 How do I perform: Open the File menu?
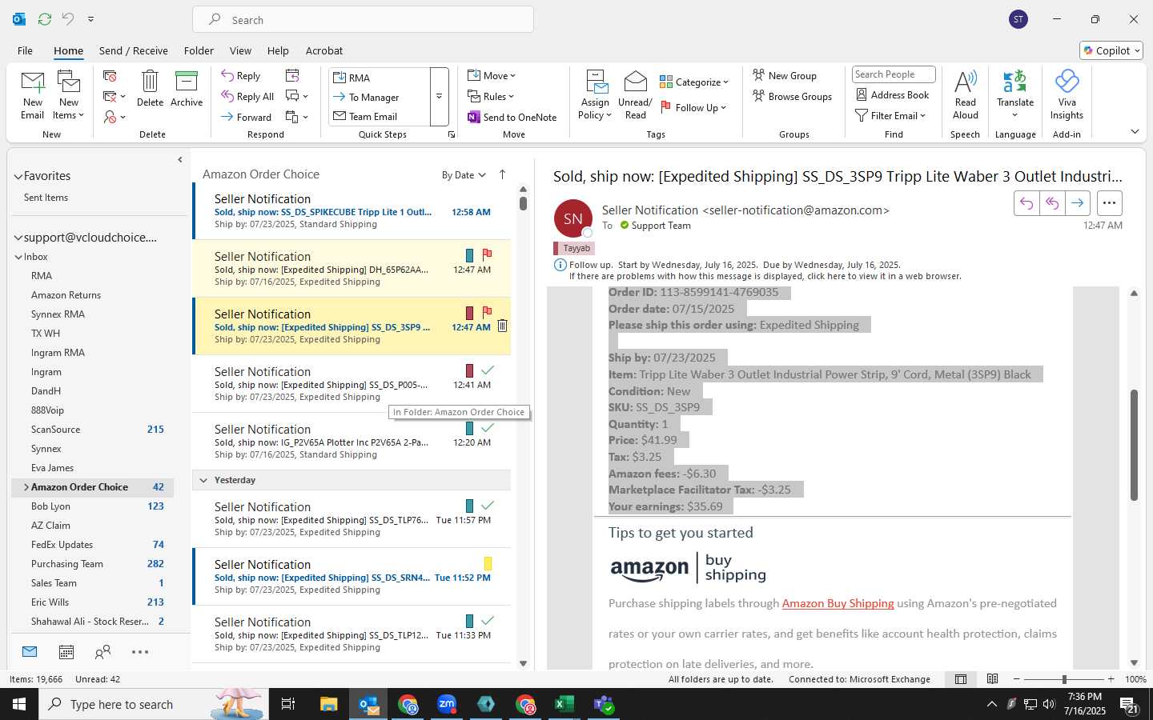point(25,50)
